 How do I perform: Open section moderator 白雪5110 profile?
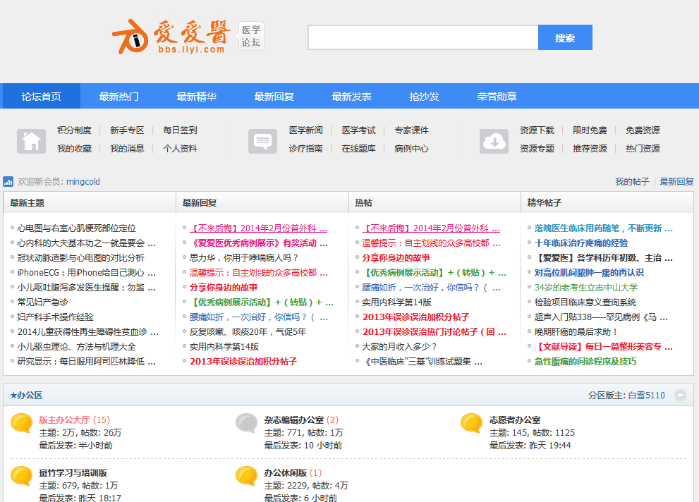click(646, 395)
